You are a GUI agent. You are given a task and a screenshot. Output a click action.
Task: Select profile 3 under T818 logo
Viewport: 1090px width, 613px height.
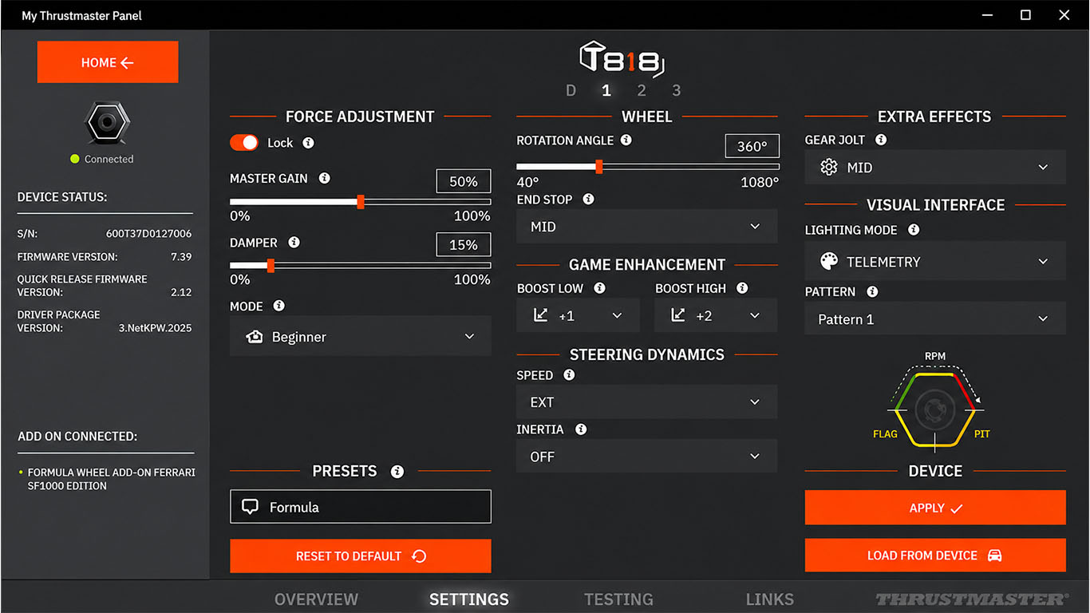(x=677, y=91)
